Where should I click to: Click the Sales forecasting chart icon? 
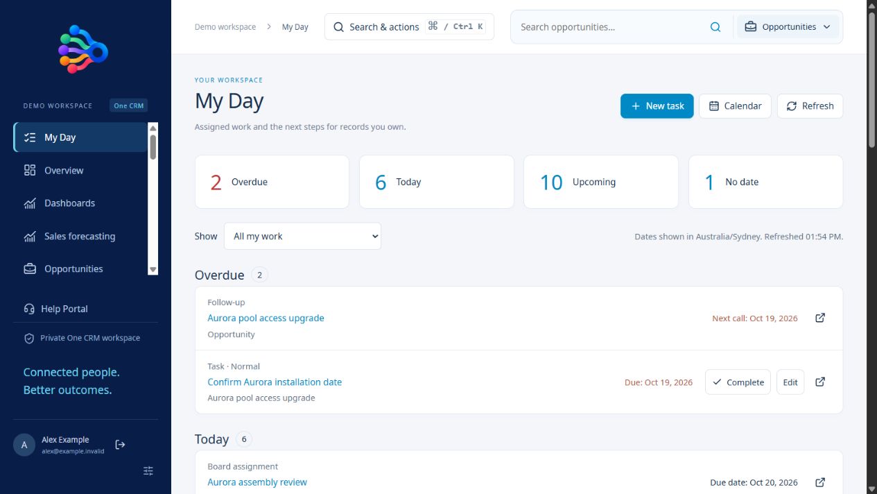(x=30, y=236)
